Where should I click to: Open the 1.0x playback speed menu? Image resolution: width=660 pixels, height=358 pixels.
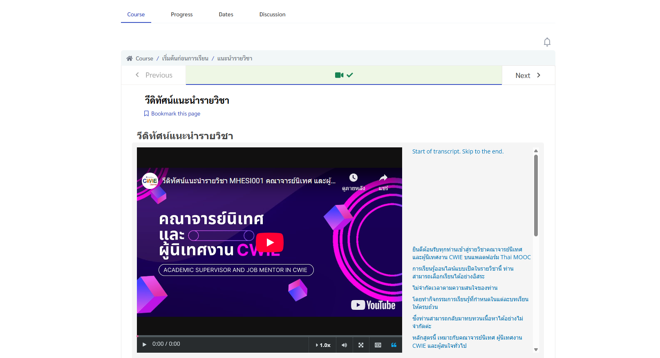(x=323, y=345)
